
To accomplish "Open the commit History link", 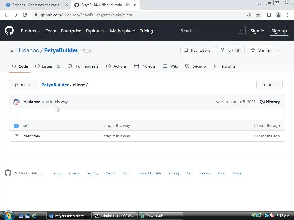I will coord(270,102).
